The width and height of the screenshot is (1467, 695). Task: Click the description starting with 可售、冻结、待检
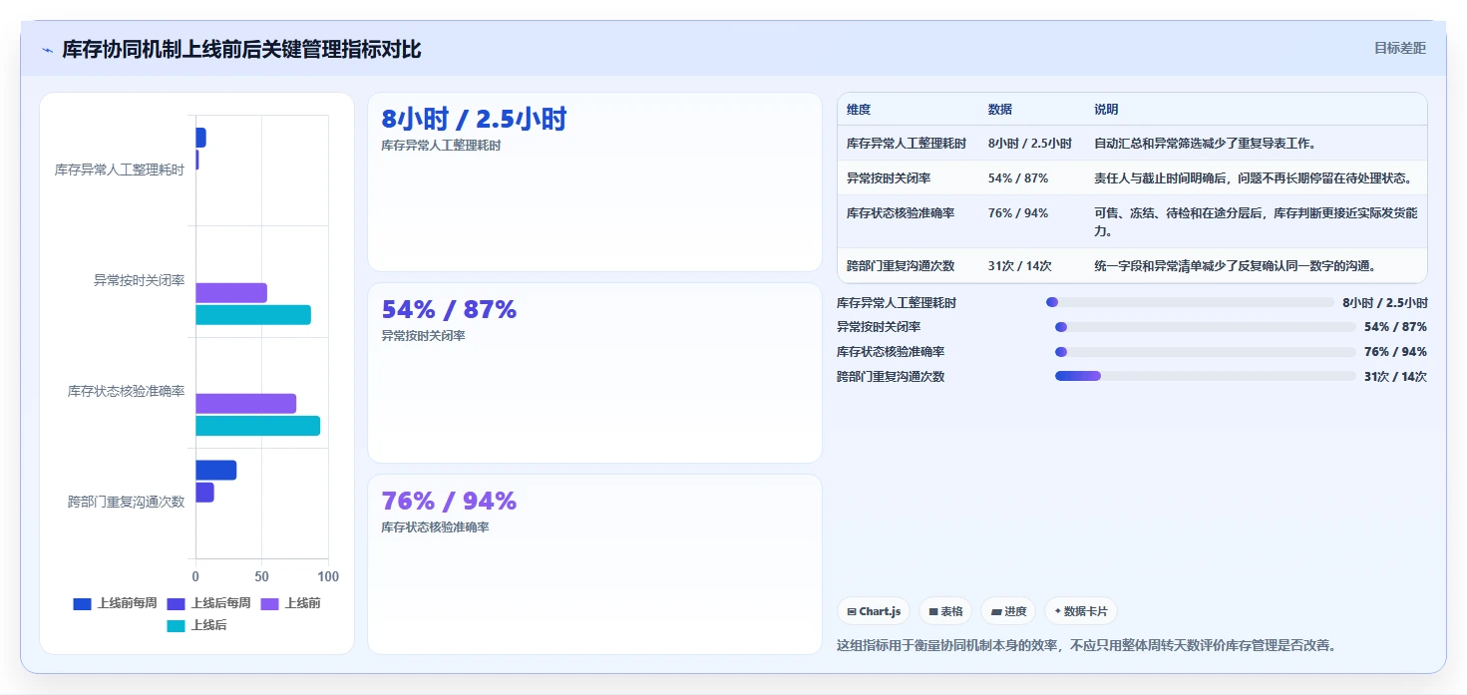1256,222
